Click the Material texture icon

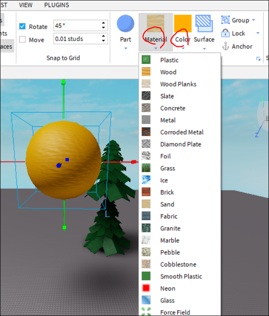pyautogui.click(x=155, y=23)
